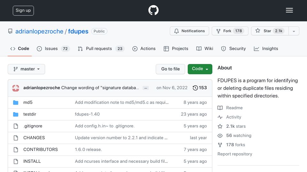The height and width of the screenshot is (172, 307).
Task: Star the repository with Star button
Action: tap(270, 31)
